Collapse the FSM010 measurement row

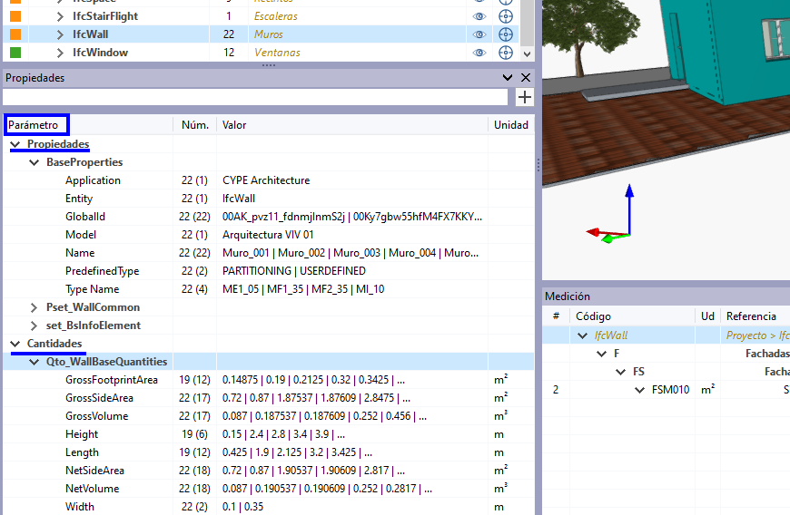point(640,390)
